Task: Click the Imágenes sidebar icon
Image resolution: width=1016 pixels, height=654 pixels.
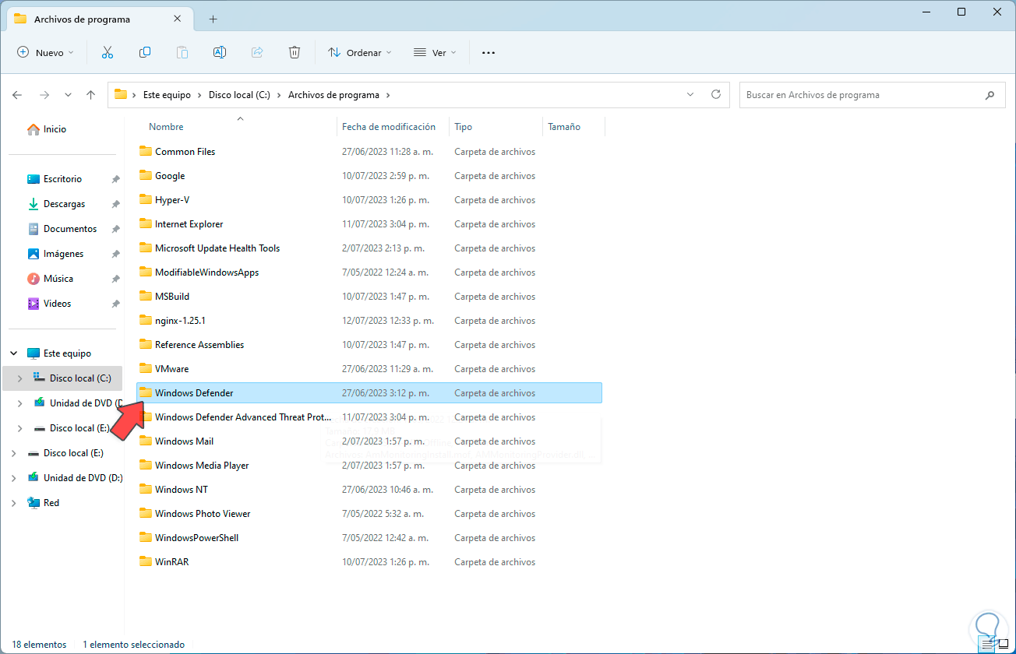Action: [x=34, y=254]
